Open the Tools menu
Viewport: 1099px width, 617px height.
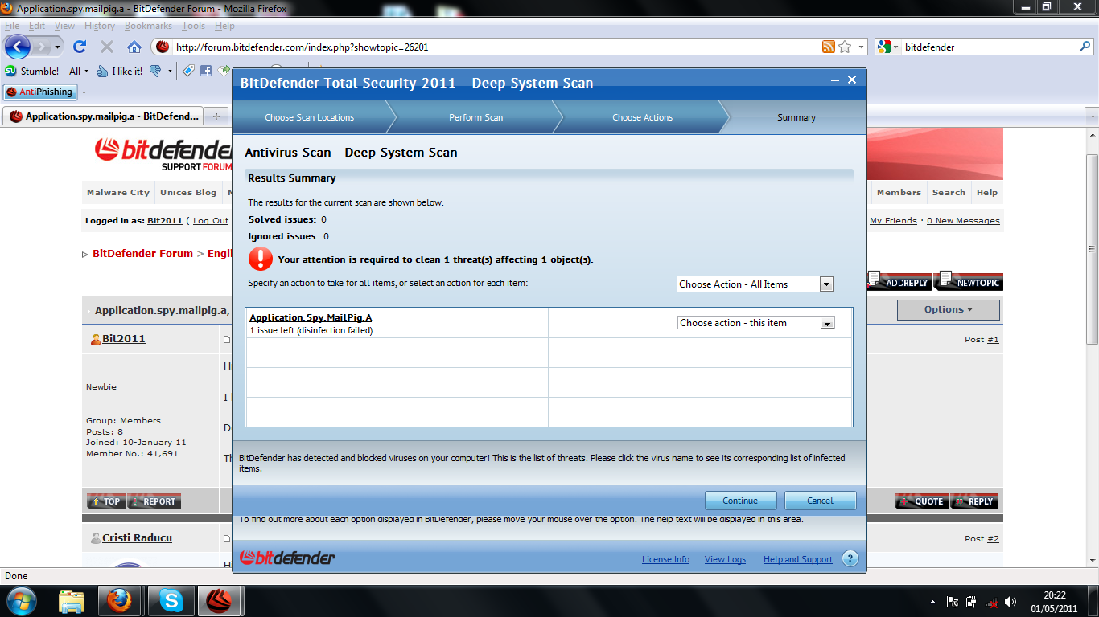tap(193, 26)
